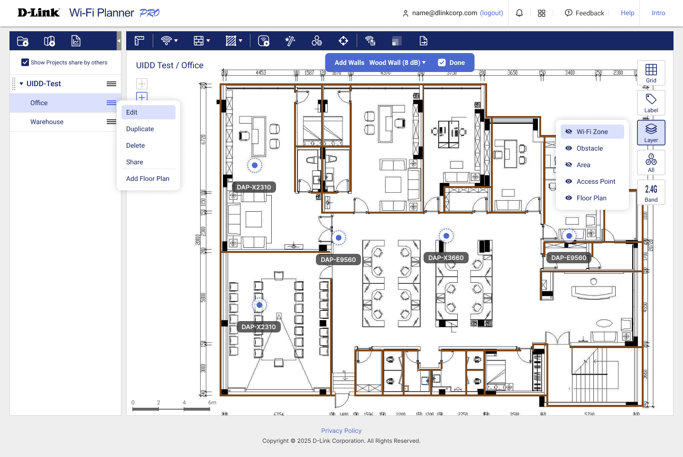Toggle Floor Plan layer visibility

(569, 198)
